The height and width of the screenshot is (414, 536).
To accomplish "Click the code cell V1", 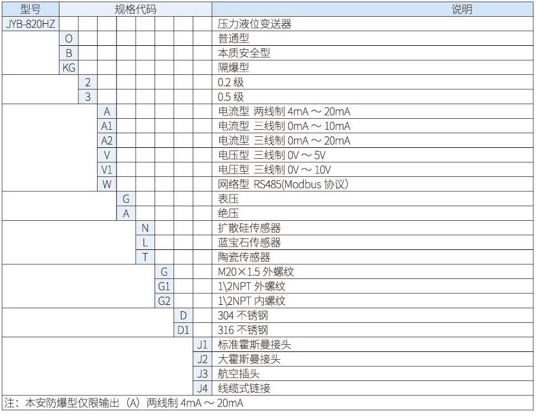I will click(x=107, y=170).
